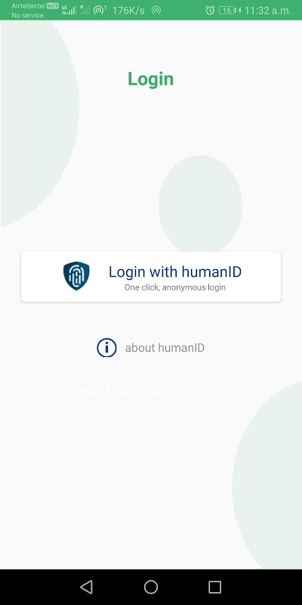Image resolution: width=302 pixels, height=605 pixels.
Task: Tap the first SIM 4G signal bars
Action: point(69,10)
